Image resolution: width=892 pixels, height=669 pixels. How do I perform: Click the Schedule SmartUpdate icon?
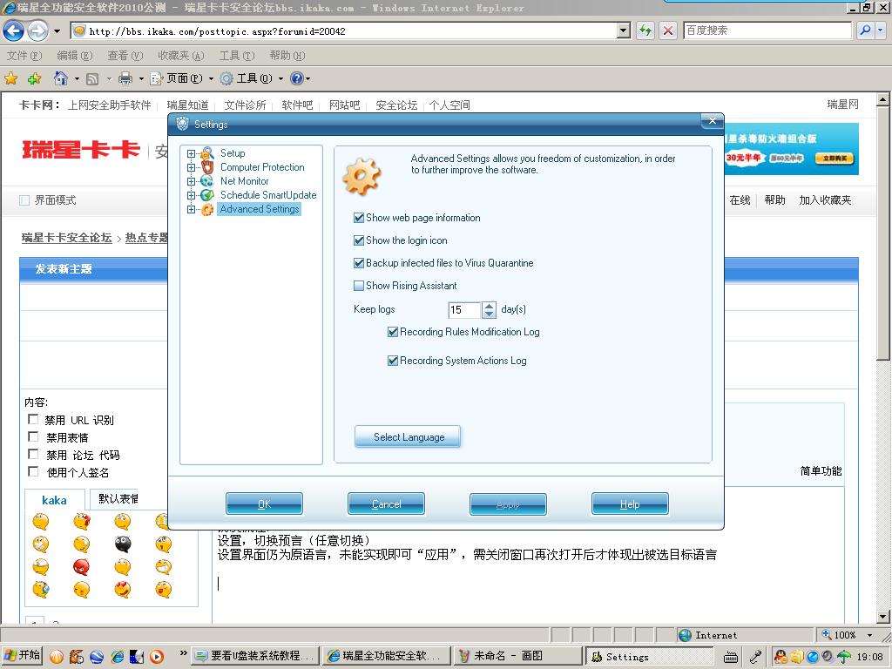(207, 195)
